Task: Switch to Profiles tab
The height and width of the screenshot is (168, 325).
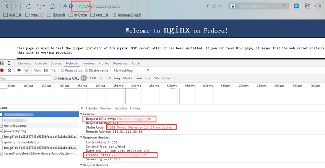Action: pyautogui.click(x=104, y=63)
